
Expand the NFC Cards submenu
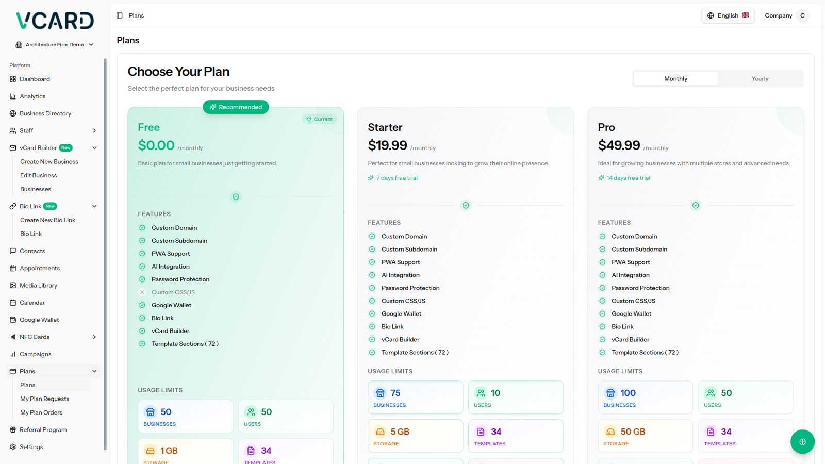(94, 337)
